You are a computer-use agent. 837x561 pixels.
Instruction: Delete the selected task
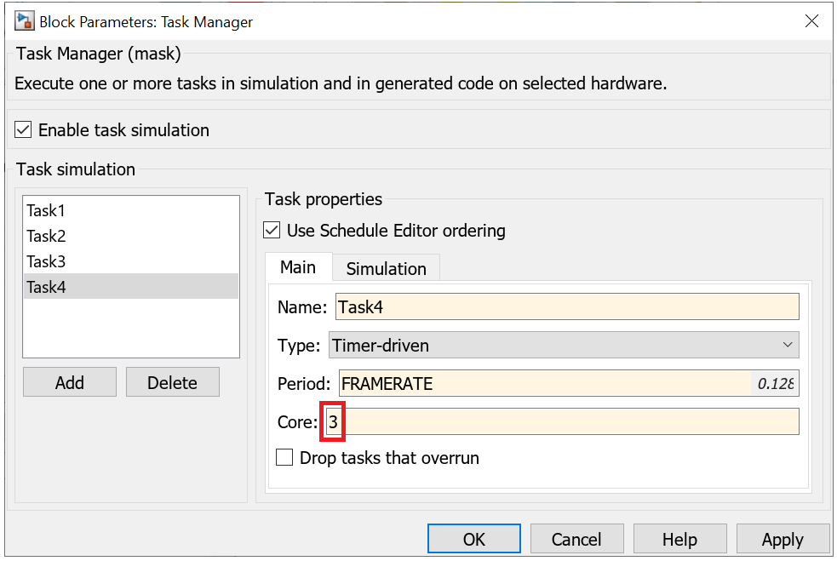pyautogui.click(x=172, y=383)
